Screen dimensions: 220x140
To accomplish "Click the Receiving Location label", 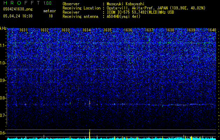I will click(81, 8).
